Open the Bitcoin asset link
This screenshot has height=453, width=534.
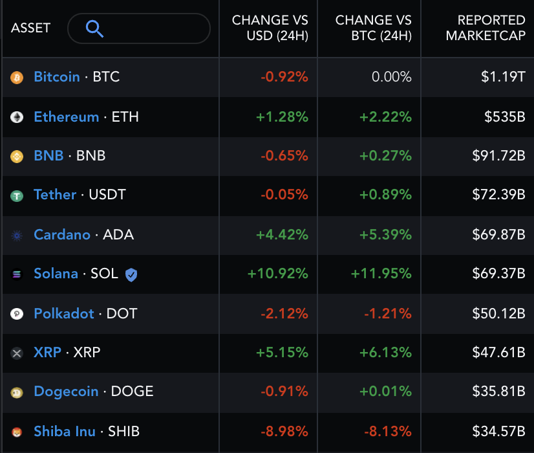(x=57, y=77)
